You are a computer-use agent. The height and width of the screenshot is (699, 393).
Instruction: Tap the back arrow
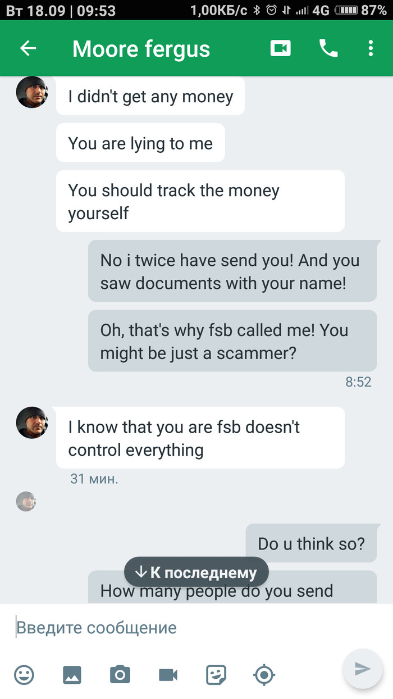[x=28, y=49]
